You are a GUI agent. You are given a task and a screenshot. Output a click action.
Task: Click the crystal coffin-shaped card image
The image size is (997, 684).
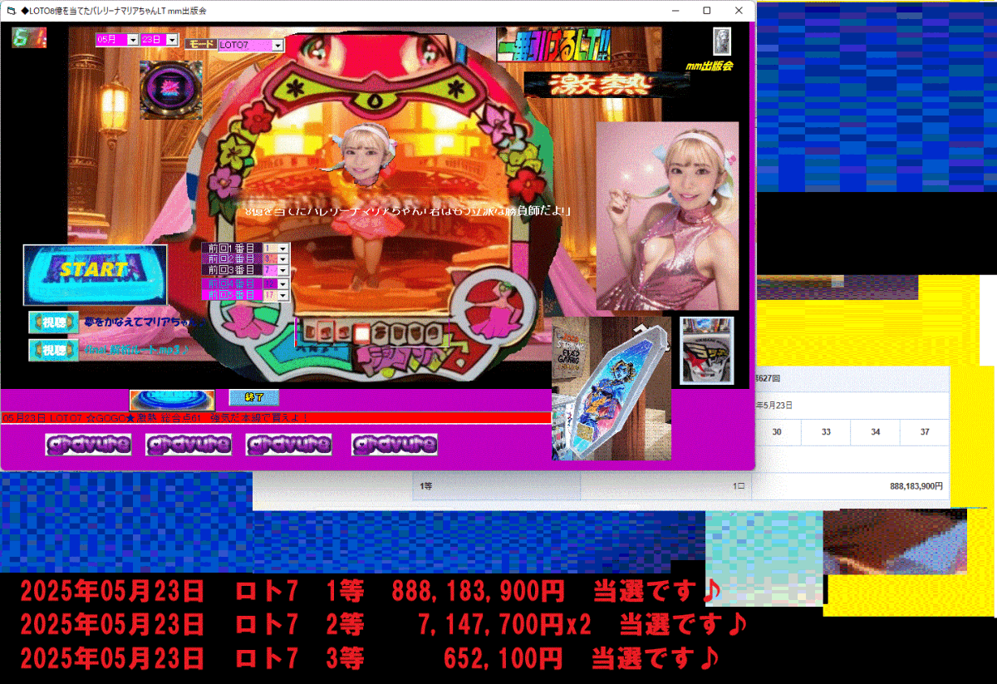(x=611, y=388)
